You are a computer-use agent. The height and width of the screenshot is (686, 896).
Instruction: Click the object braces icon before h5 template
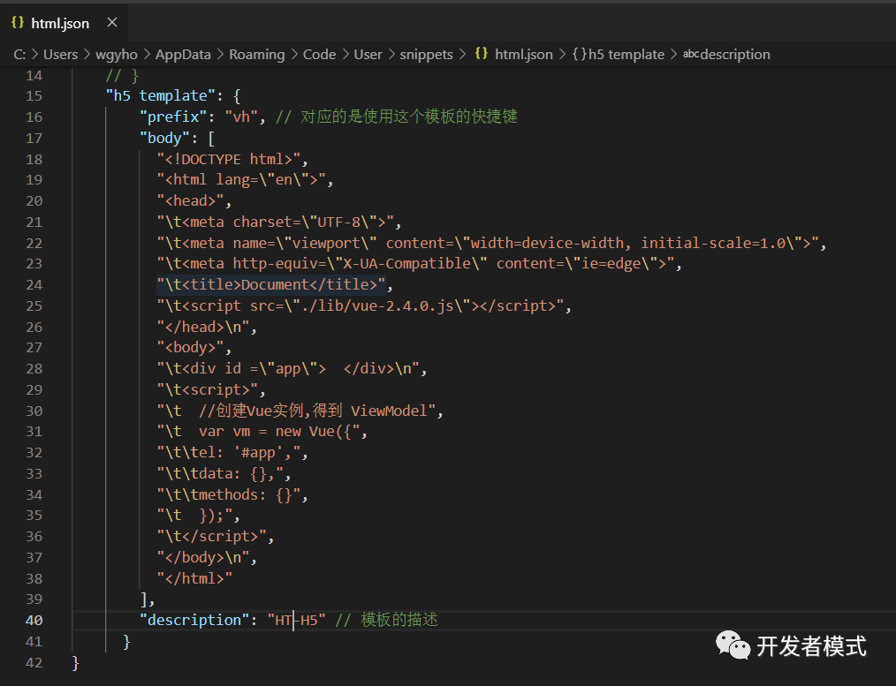click(x=580, y=54)
